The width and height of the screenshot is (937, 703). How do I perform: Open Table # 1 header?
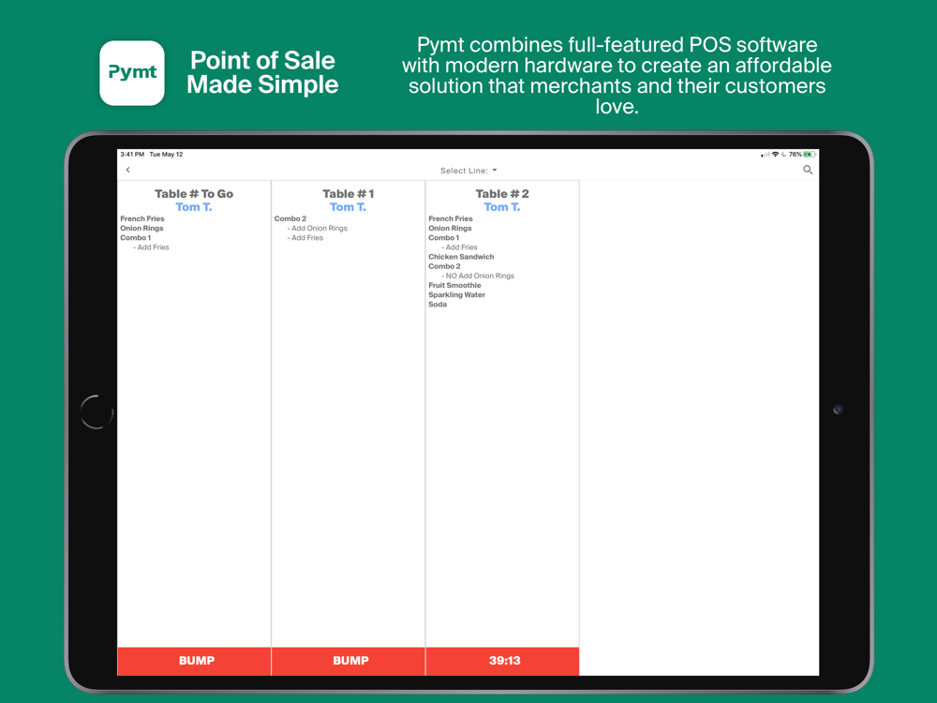pos(348,194)
